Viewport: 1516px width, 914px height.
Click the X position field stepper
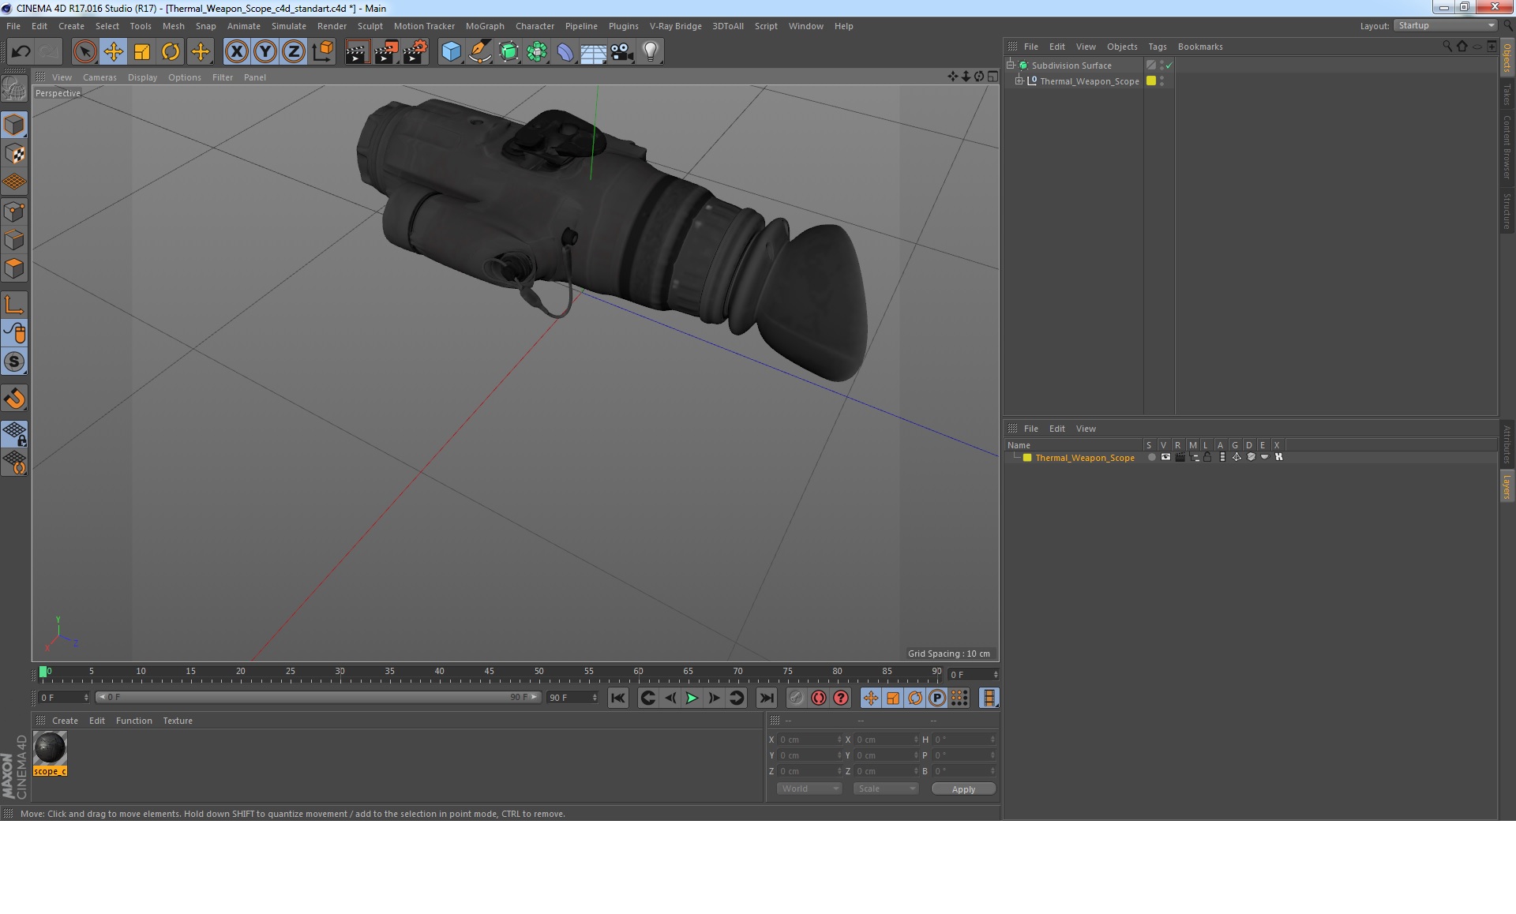839,740
